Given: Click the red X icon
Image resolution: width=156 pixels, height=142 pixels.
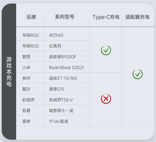Looking at the screenshot, I should 106,99.
